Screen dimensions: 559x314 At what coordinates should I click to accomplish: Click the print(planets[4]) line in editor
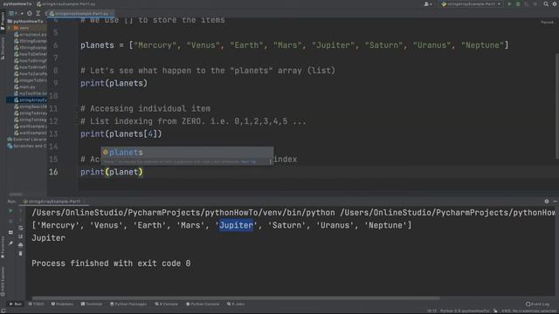pyautogui.click(x=121, y=133)
